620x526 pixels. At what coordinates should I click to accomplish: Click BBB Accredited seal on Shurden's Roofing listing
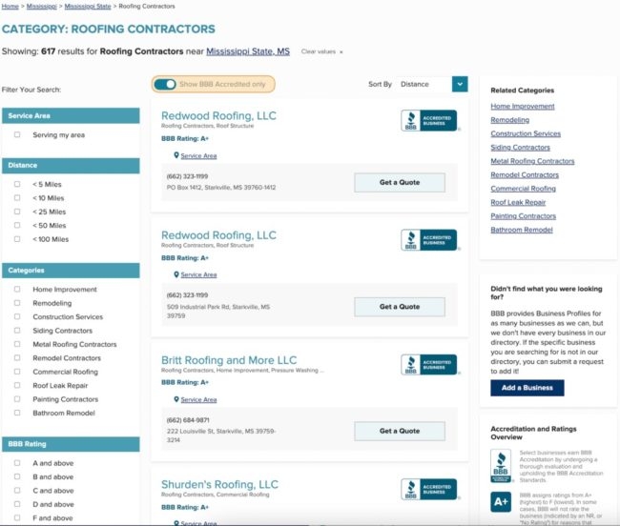coord(428,487)
